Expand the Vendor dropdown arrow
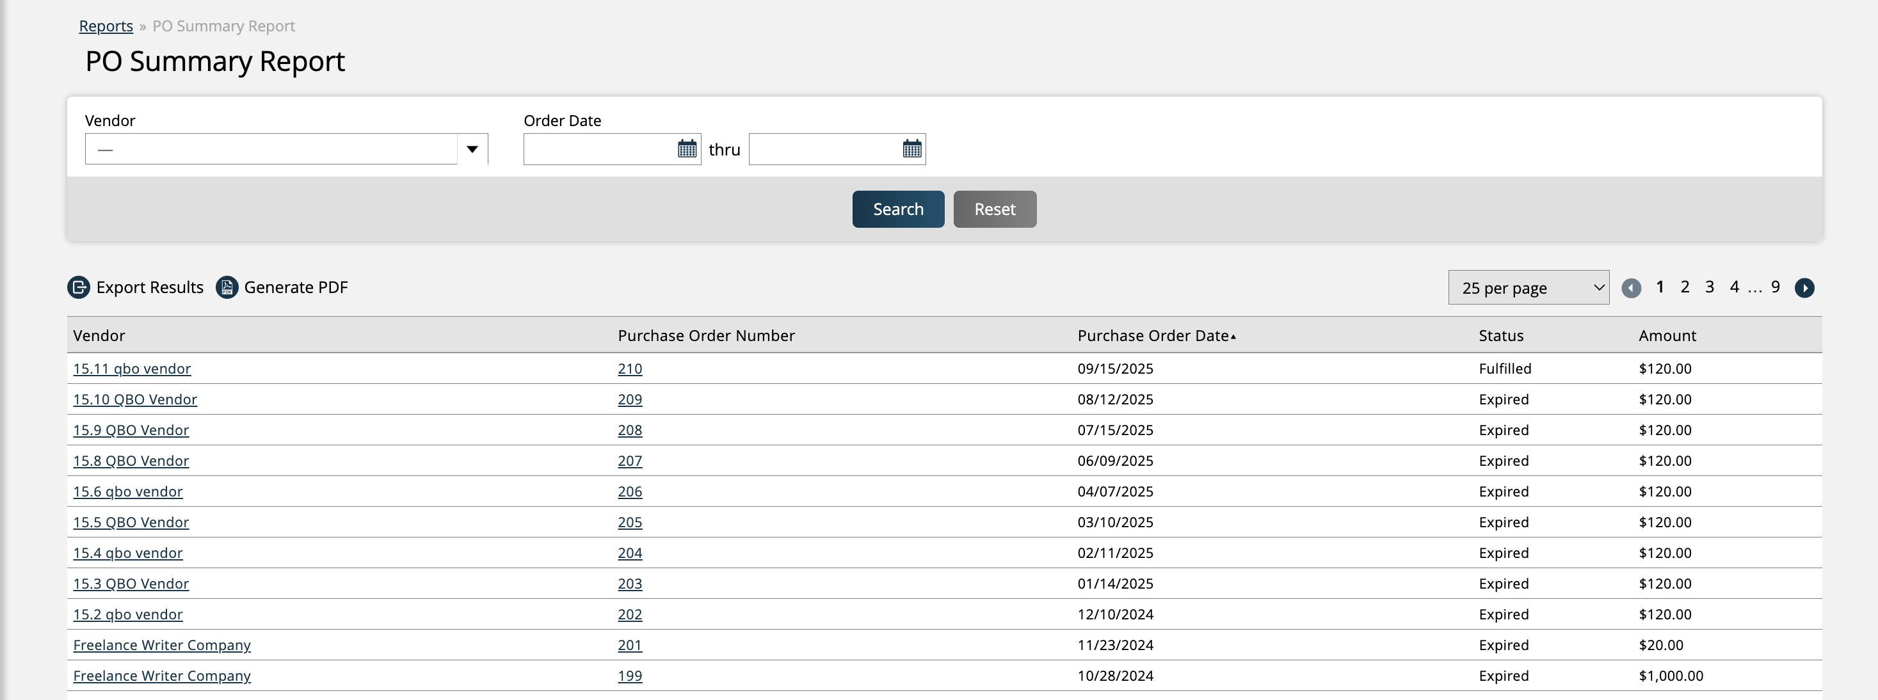The image size is (1878, 700). [472, 149]
